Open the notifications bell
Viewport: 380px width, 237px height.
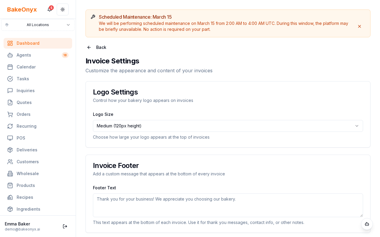(x=50, y=9)
